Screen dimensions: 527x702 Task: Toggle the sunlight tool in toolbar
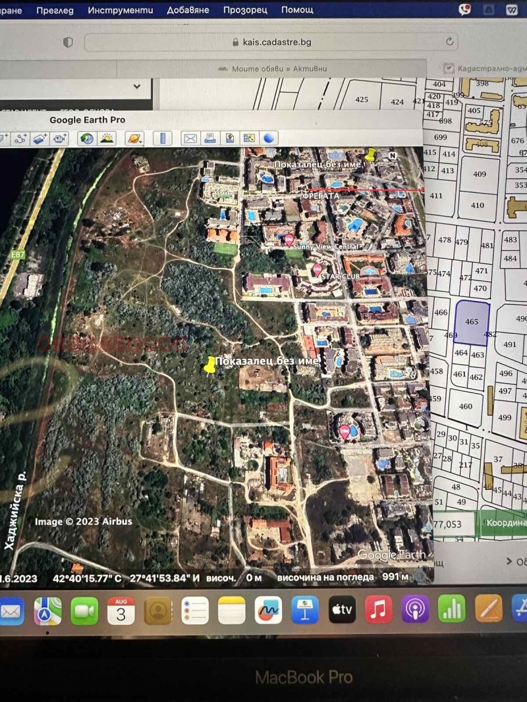pyautogui.click(x=106, y=138)
